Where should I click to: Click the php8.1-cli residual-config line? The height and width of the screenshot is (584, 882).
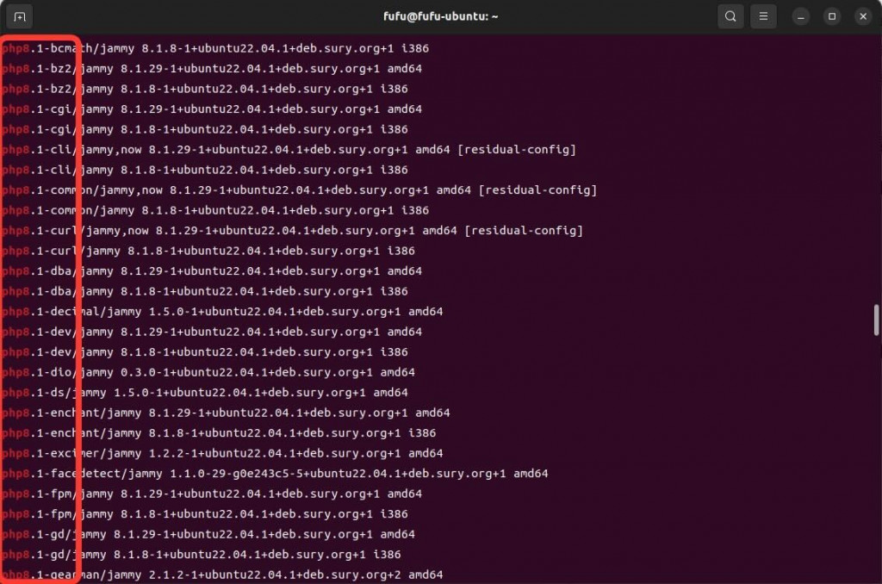[x=289, y=150]
